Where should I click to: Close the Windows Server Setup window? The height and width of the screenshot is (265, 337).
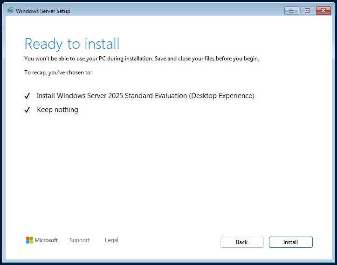click(x=323, y=11)
